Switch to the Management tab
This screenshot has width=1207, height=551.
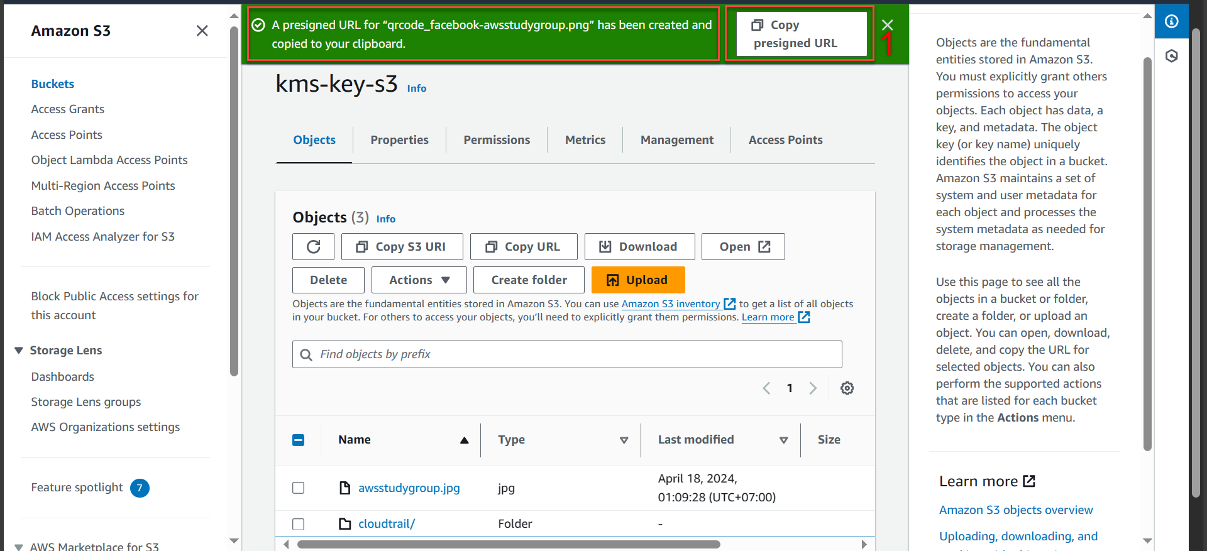click(677, 140)
